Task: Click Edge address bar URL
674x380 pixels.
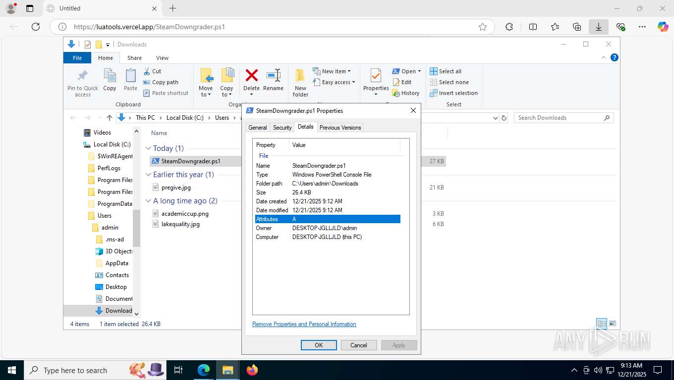Action: click(149, 27)
